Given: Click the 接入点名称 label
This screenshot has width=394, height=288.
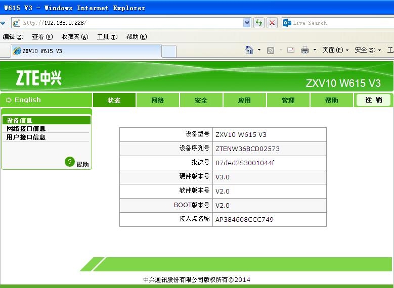Looking at the screenshot, I should click(x=194, y=219).
